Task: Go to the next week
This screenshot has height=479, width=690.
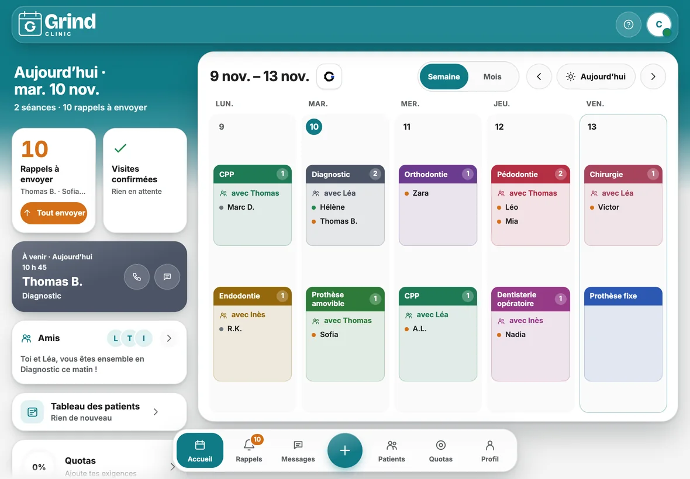Action: (x=653, y=77)
